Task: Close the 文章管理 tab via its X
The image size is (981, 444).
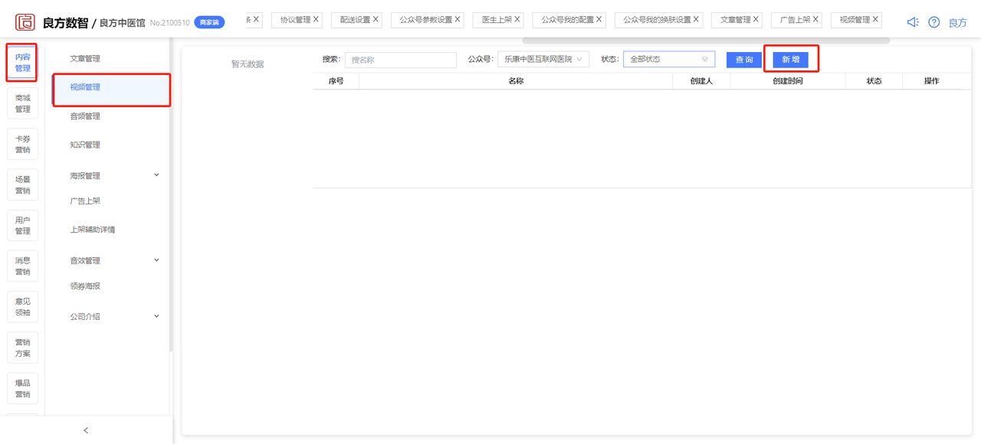Action: (756, 19)
